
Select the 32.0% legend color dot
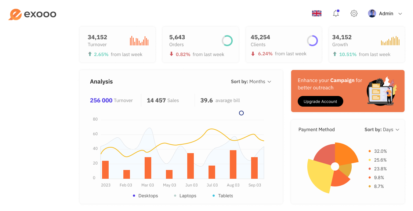point(370,151)
